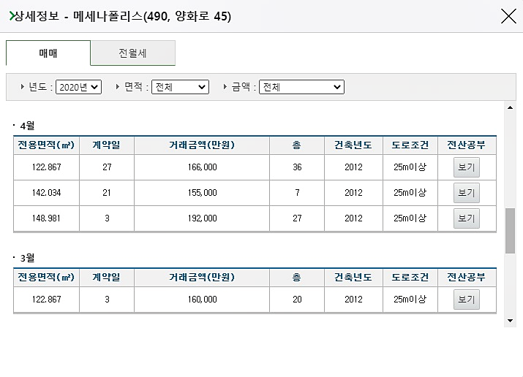Click the 전산공부 header in 4월 table
The image size is (523, 377).
[467, 145]
